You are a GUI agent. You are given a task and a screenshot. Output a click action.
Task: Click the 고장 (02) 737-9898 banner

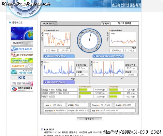22,83
